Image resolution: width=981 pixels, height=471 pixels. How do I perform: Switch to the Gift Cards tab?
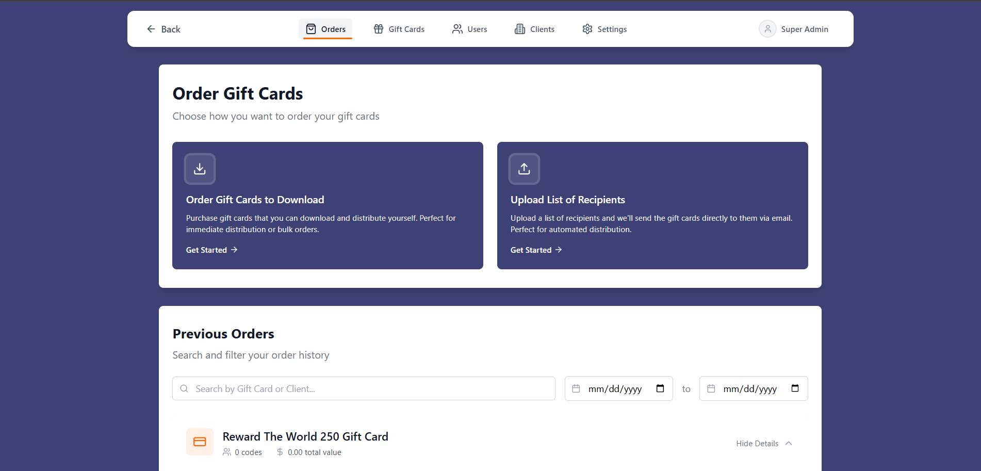pos(399,29)
